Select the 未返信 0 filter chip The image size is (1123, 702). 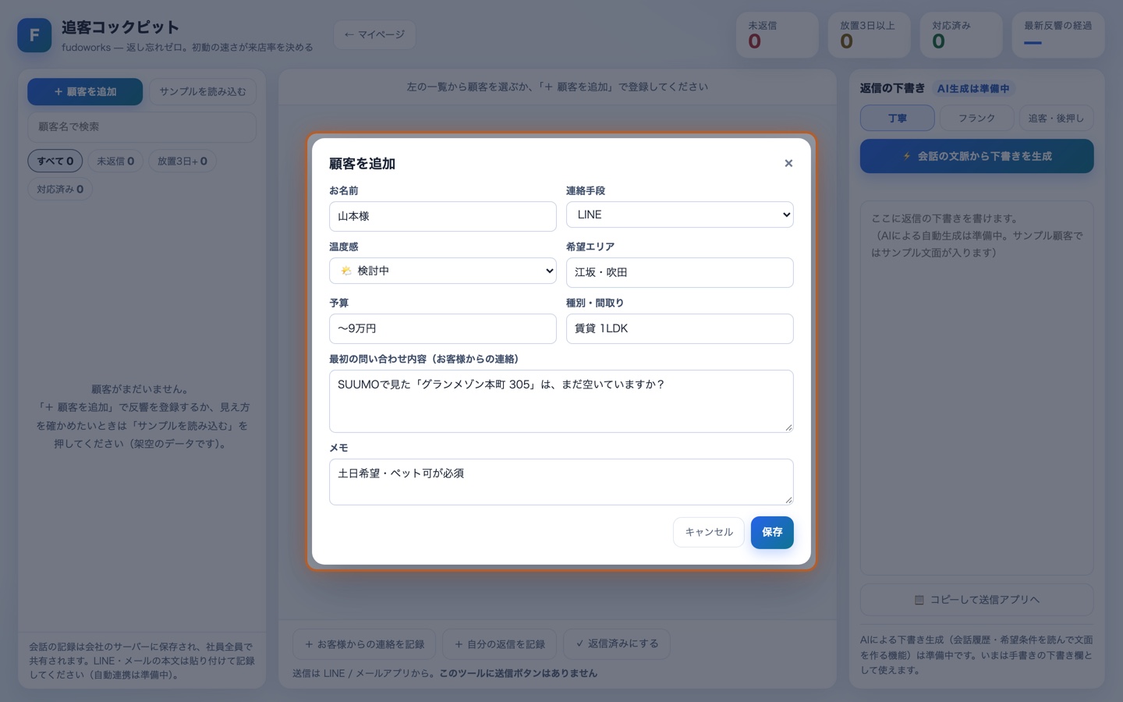click(115, 161)
